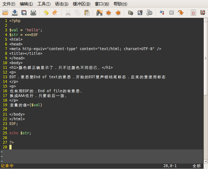Click '记录中' status message

pyautogui.click(x=7, y=166)
